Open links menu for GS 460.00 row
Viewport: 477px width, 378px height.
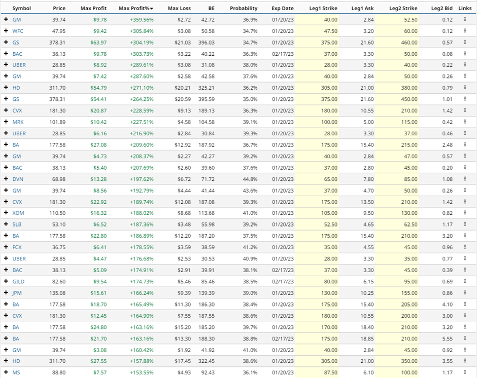click(465, 42)
